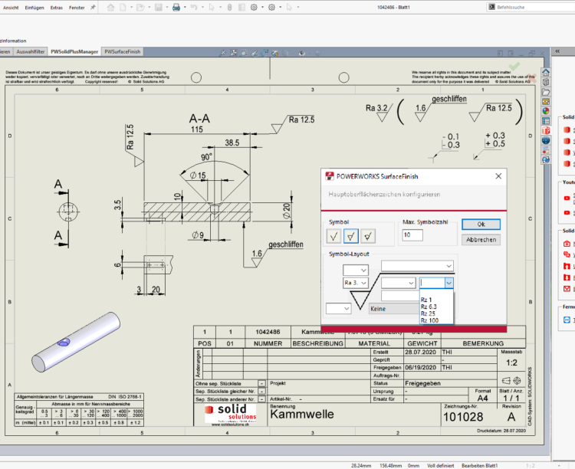The height and width of the screenshot is (469, 575).
Task: Click the Max. Symbolzahl input field
Action: [412, 235]
